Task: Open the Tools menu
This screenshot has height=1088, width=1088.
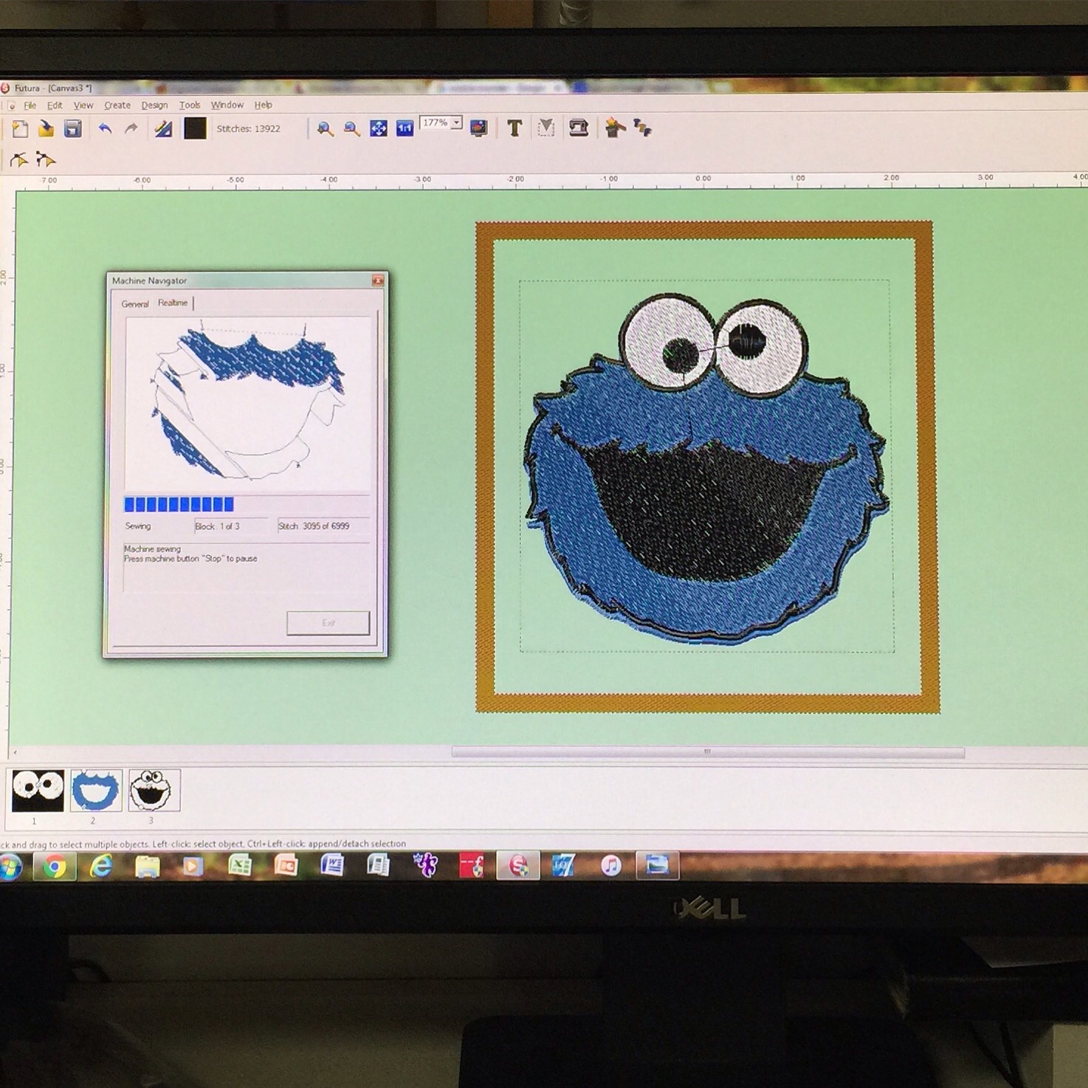Action: [x=190, y=106]
